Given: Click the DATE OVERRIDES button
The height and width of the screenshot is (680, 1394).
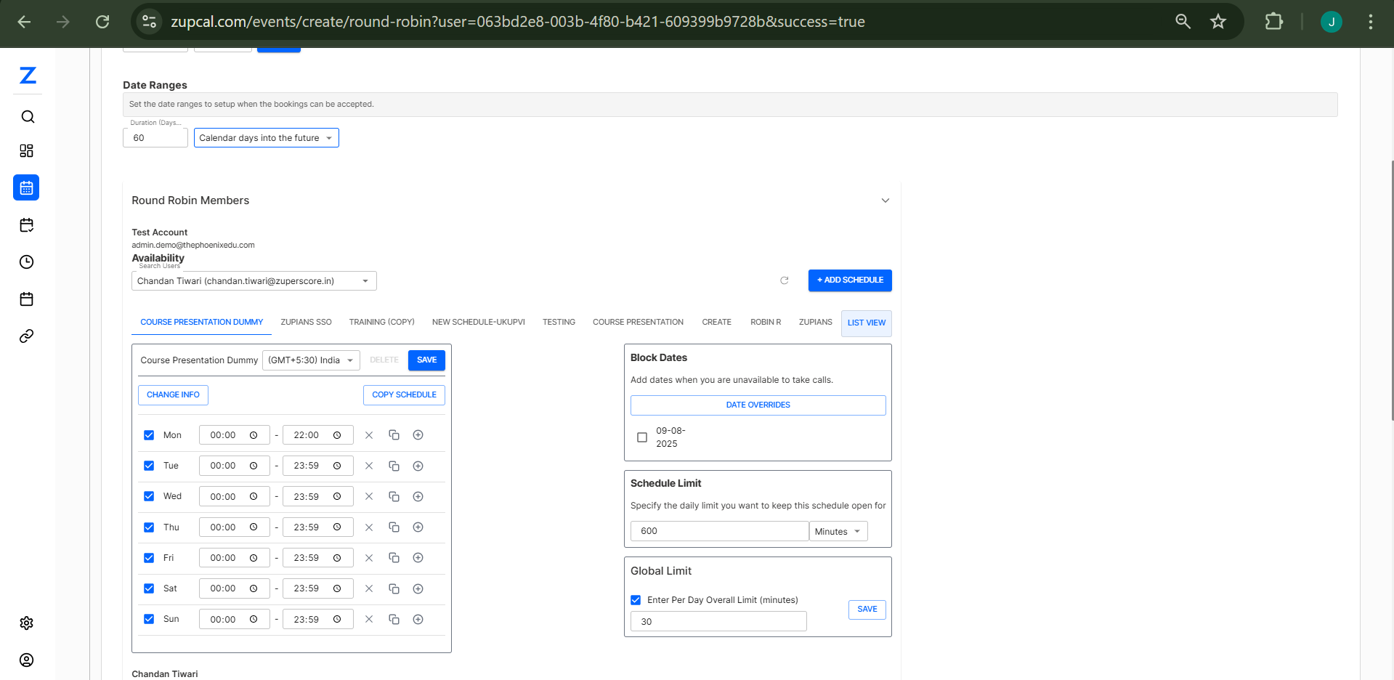Looking at the screenshot, I should [758, 405].
